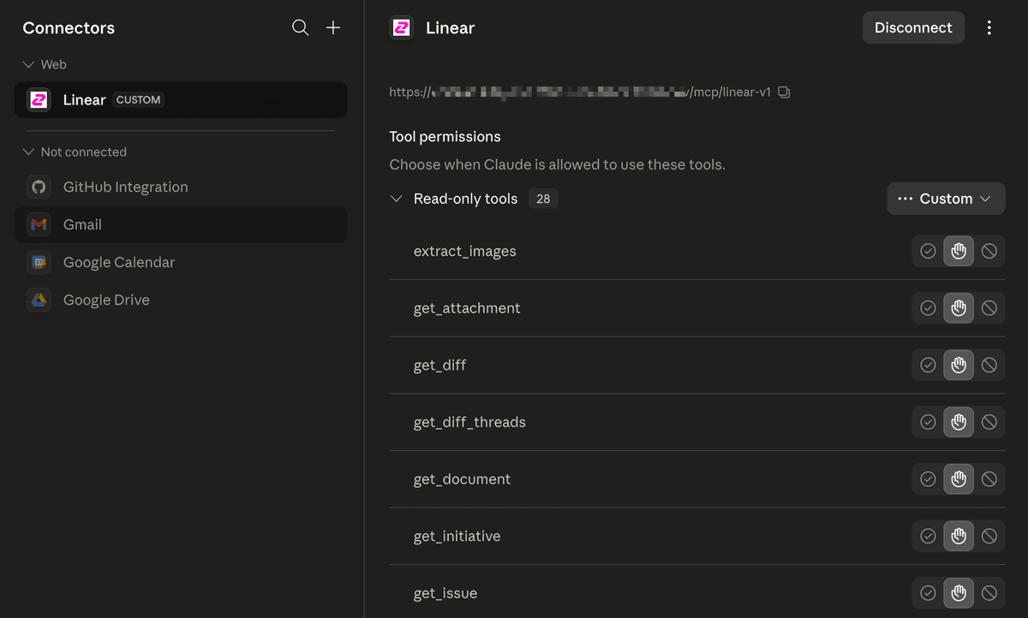Click the Tool permissions heading
The image size is (1028, 618).
(x=445, y=137)
